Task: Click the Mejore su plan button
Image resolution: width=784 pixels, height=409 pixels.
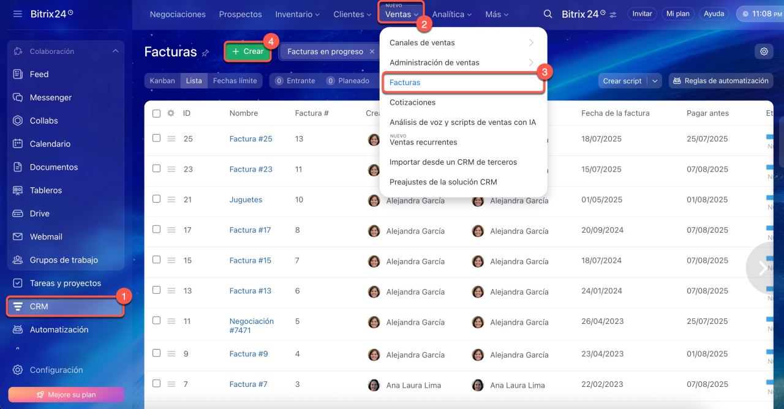Action: 66,395
